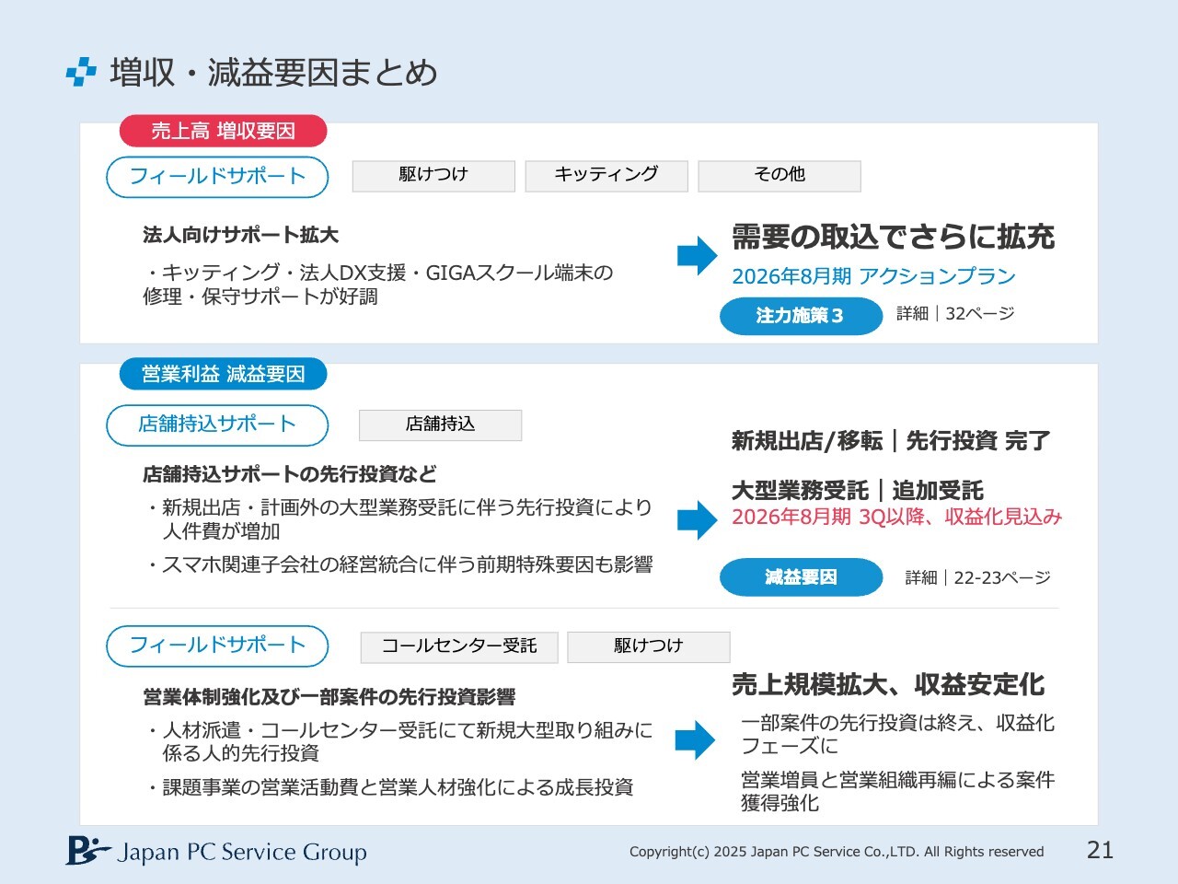Click the bottom フィールドサポート outlined pill

click(x=217, y=646)
